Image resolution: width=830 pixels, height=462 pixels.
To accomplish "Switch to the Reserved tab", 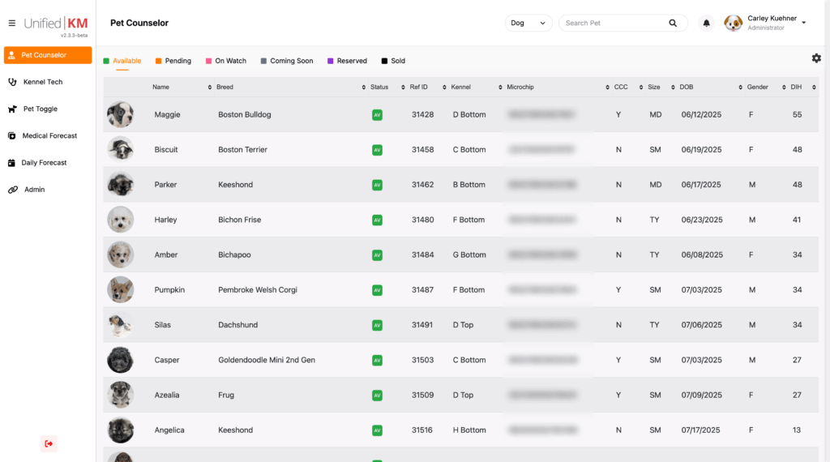I will [x=347, y=61].
